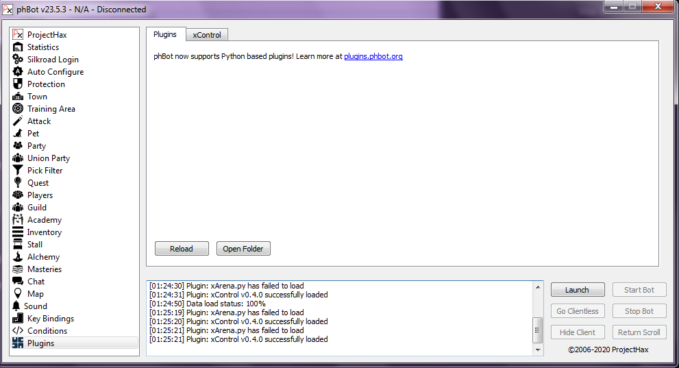Click the Map pin icon

(18, 294)
